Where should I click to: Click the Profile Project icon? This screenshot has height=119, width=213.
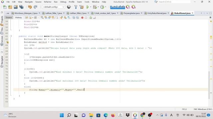[x=102, y=7]
